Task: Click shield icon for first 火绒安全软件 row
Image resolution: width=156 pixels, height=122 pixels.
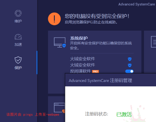Action: point(130,59)
